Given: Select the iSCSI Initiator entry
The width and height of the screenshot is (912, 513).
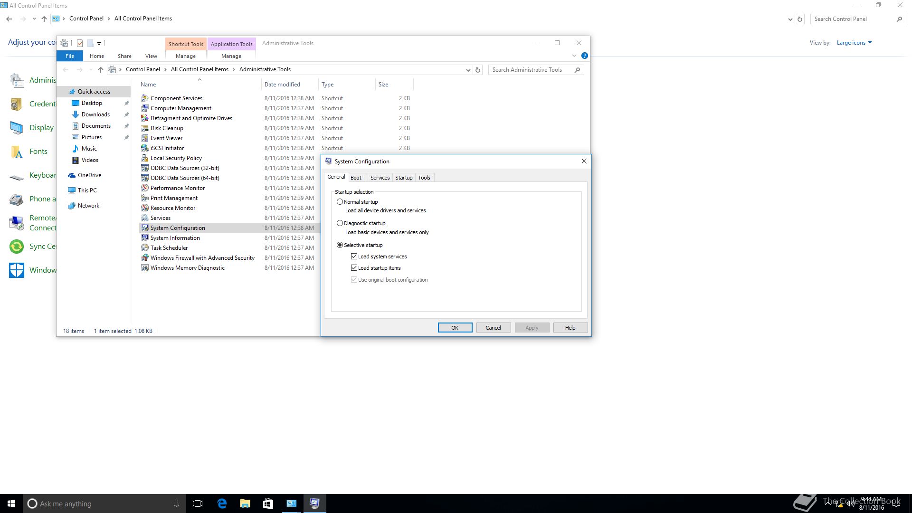Looking at the screenshot, I should (x=167, y=148).
